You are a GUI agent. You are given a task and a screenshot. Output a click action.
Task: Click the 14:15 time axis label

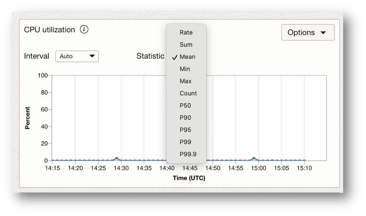coord(52,168)
